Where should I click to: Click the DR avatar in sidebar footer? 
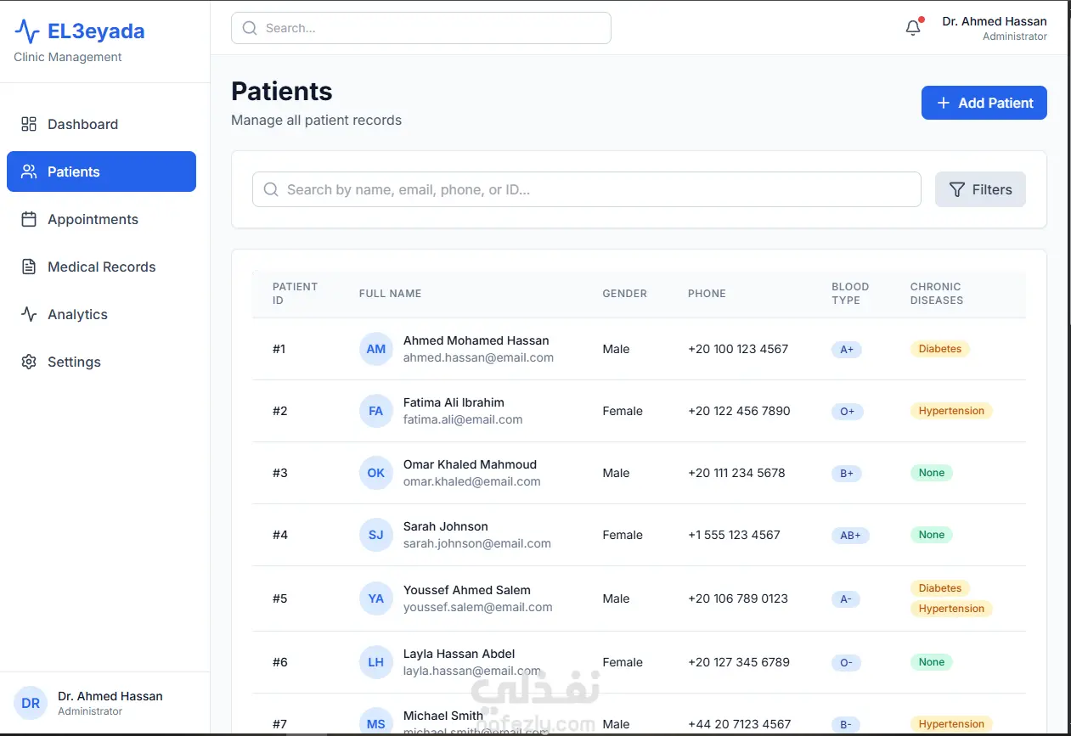[x=31, y=703]
